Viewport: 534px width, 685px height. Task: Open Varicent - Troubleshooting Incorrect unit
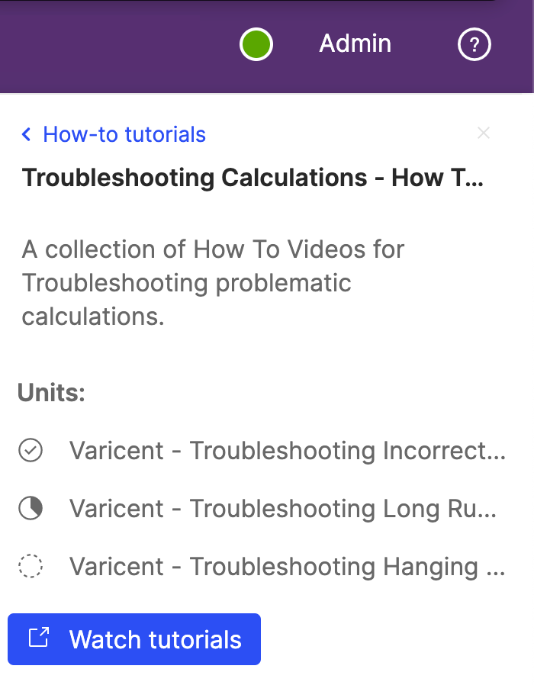(x=287, y=451)
